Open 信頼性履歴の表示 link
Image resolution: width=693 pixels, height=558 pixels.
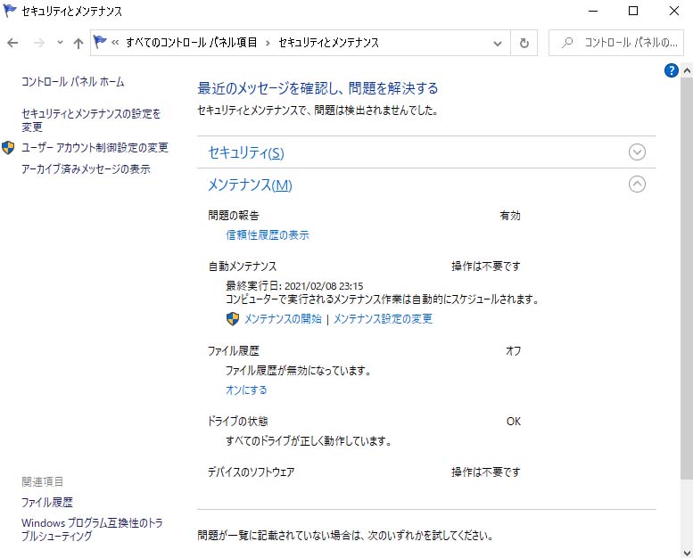pos(268,235)
